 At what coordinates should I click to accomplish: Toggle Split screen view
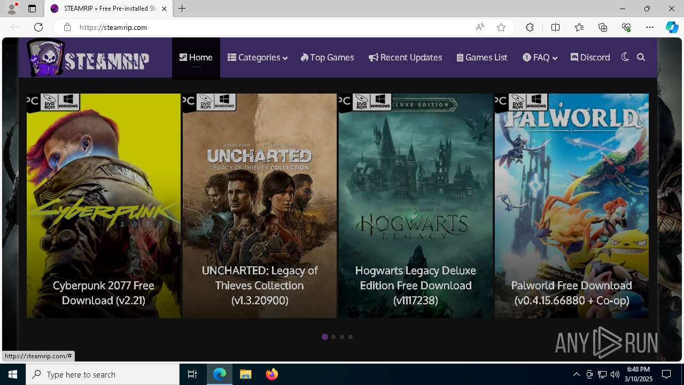(555, 27)
